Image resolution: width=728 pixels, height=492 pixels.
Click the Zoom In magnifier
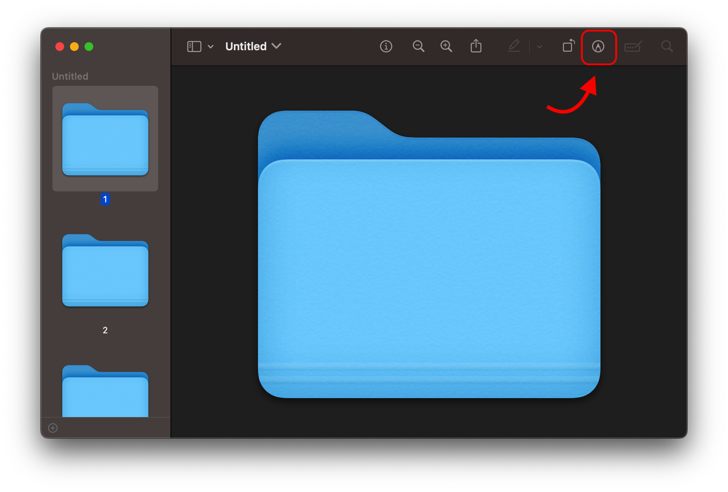tap(446, 46)
